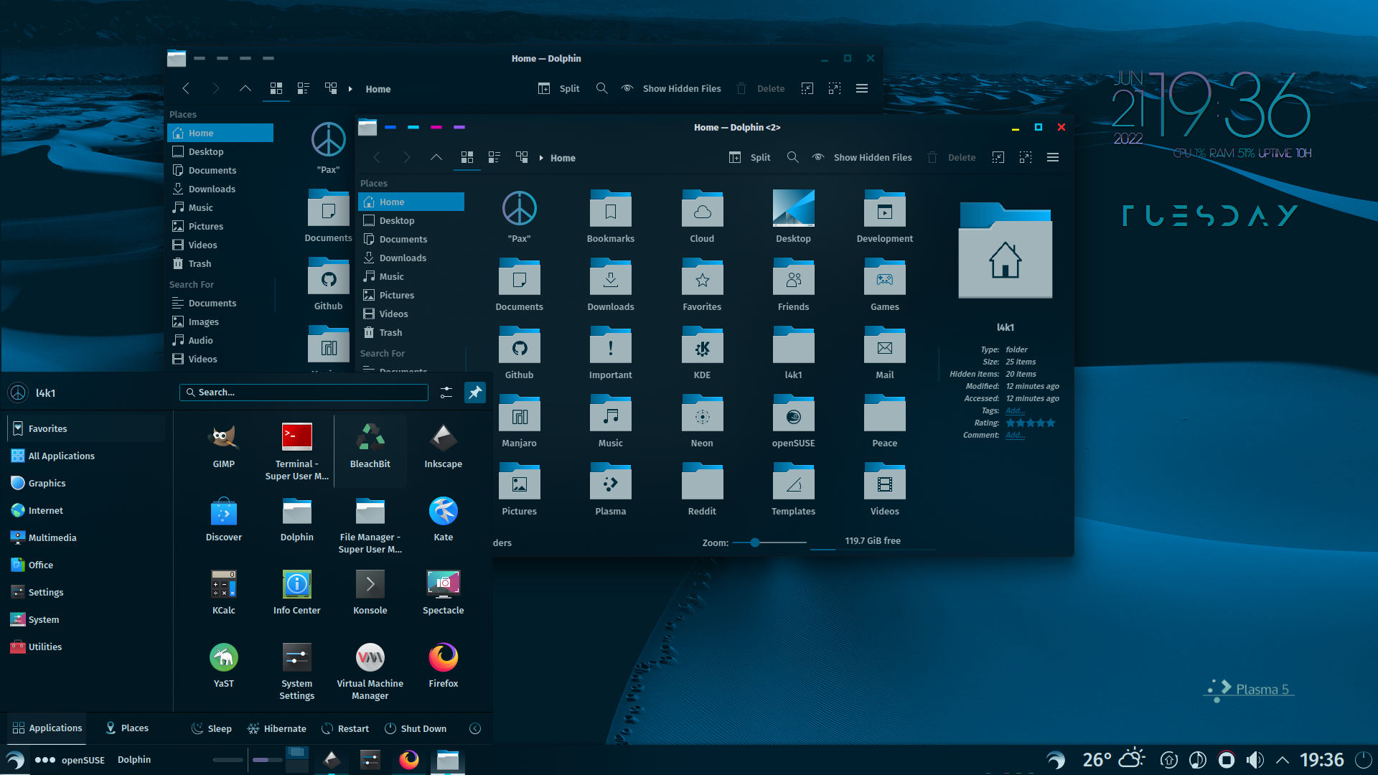The image size is (1378, 775).
Task: Open Spectacle screenshot tool
Action: [443, 592]
